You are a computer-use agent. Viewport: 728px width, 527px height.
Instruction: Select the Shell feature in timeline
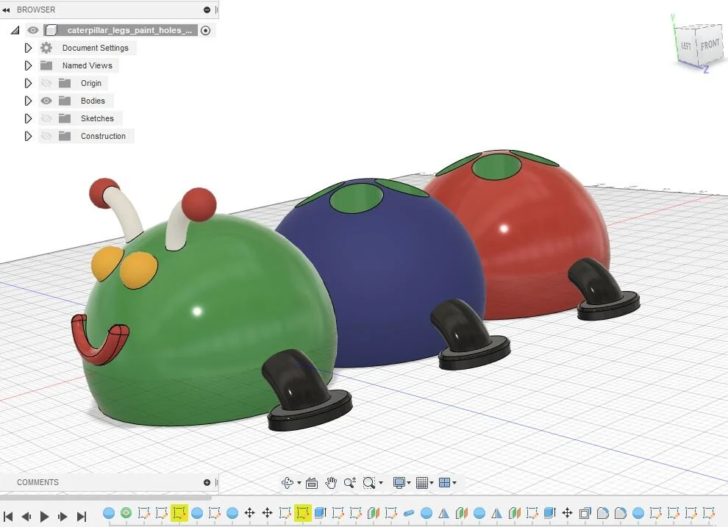[x=585, y=513]
